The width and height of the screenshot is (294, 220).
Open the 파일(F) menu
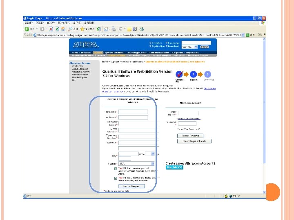pyautogui.click(x=29, y=23)
